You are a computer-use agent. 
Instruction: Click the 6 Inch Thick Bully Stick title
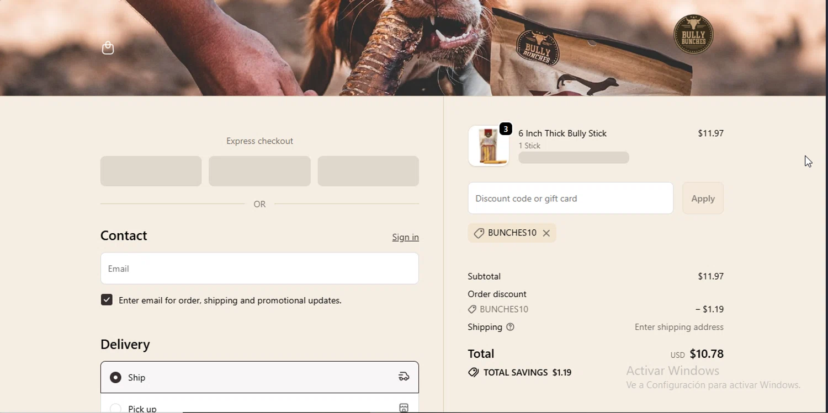click(x=562, y=133)
